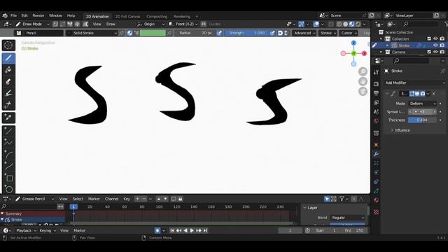The height and width of the screenshot is (252, 448).
Task: Adjust the Strength slider
Action: pos(247,33)
